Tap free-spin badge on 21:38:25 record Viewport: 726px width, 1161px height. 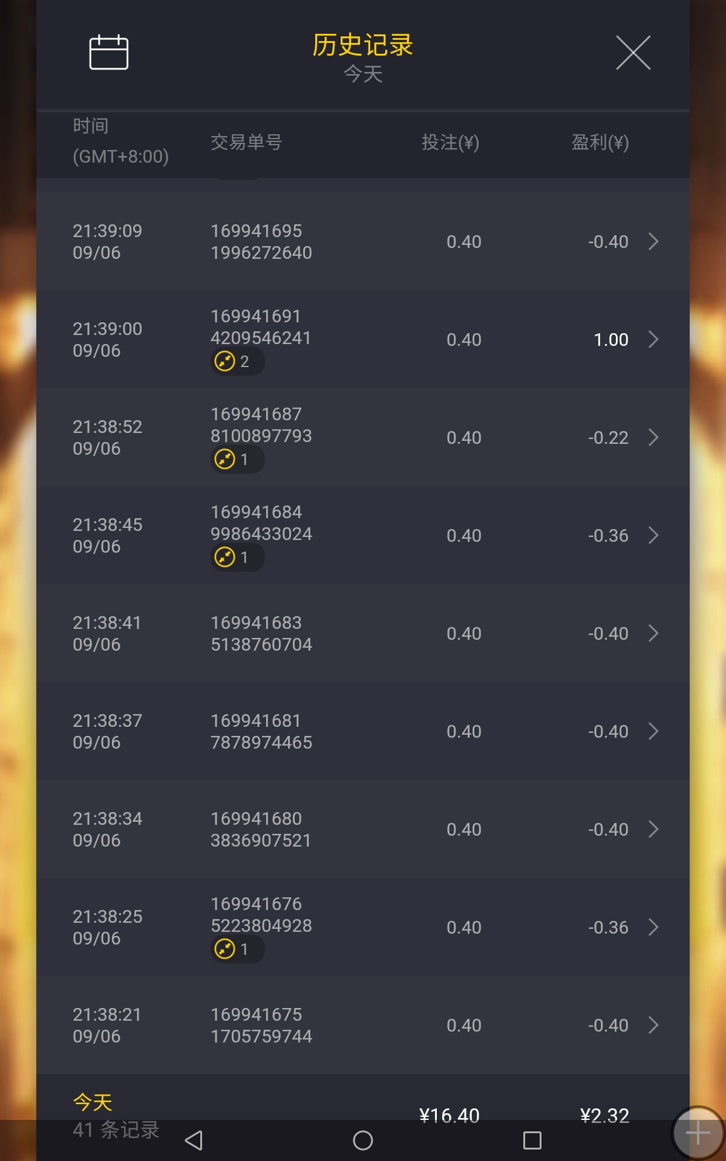point(237,949)
